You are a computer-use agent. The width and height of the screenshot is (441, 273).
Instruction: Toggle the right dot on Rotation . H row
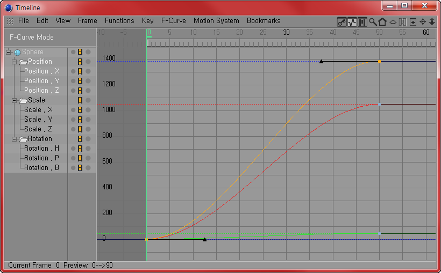click(x=87, y=149)
